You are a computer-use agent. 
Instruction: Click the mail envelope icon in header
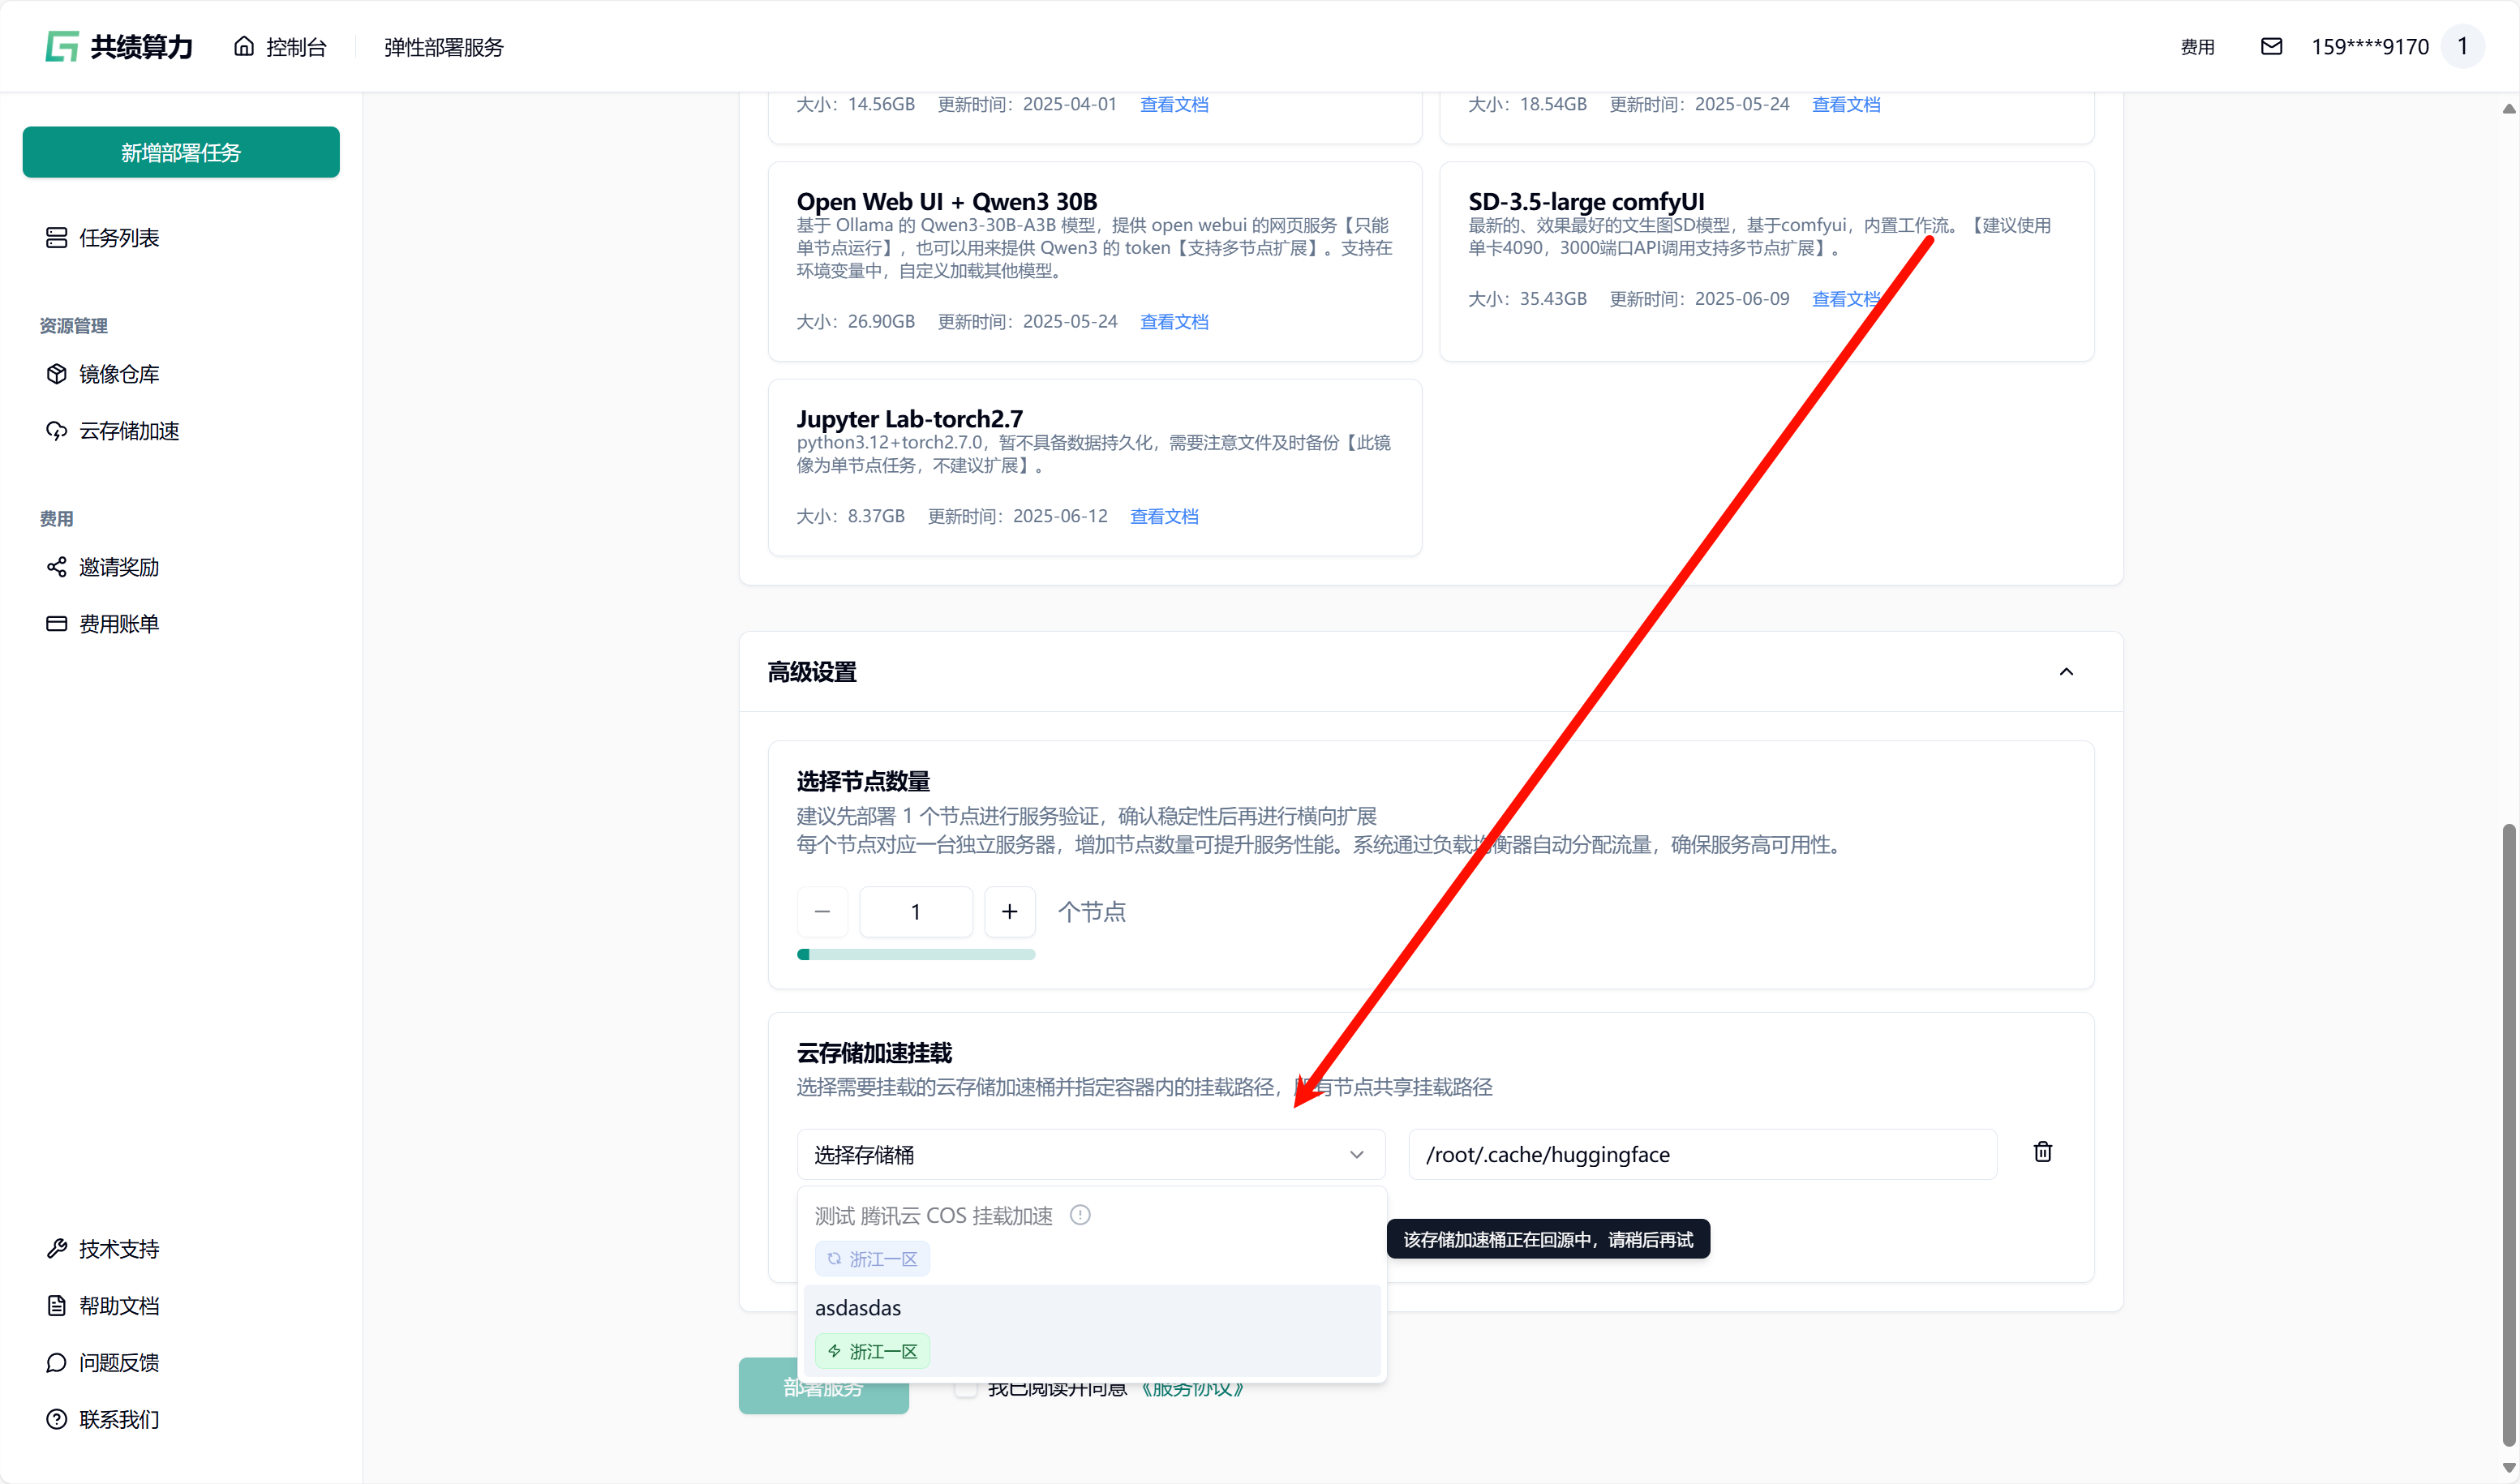click(x=2271, y=46)
